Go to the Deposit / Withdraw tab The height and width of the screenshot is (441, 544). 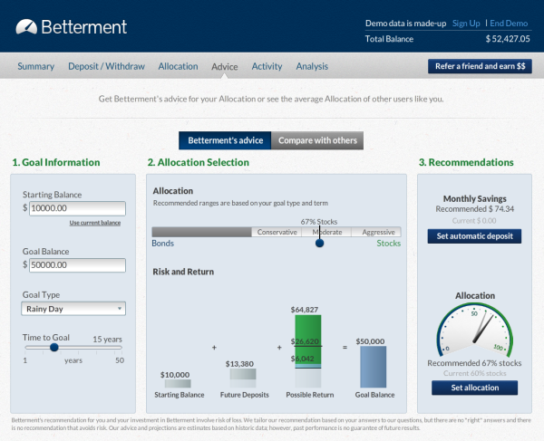[x=106, y=66]
